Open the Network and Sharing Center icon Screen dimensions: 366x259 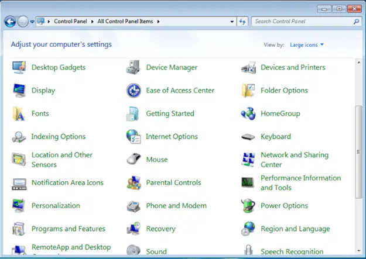(x=248, y=160)
